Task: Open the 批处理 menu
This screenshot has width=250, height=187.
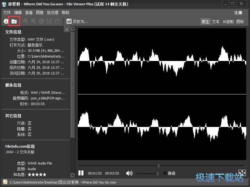Action: 52,13
